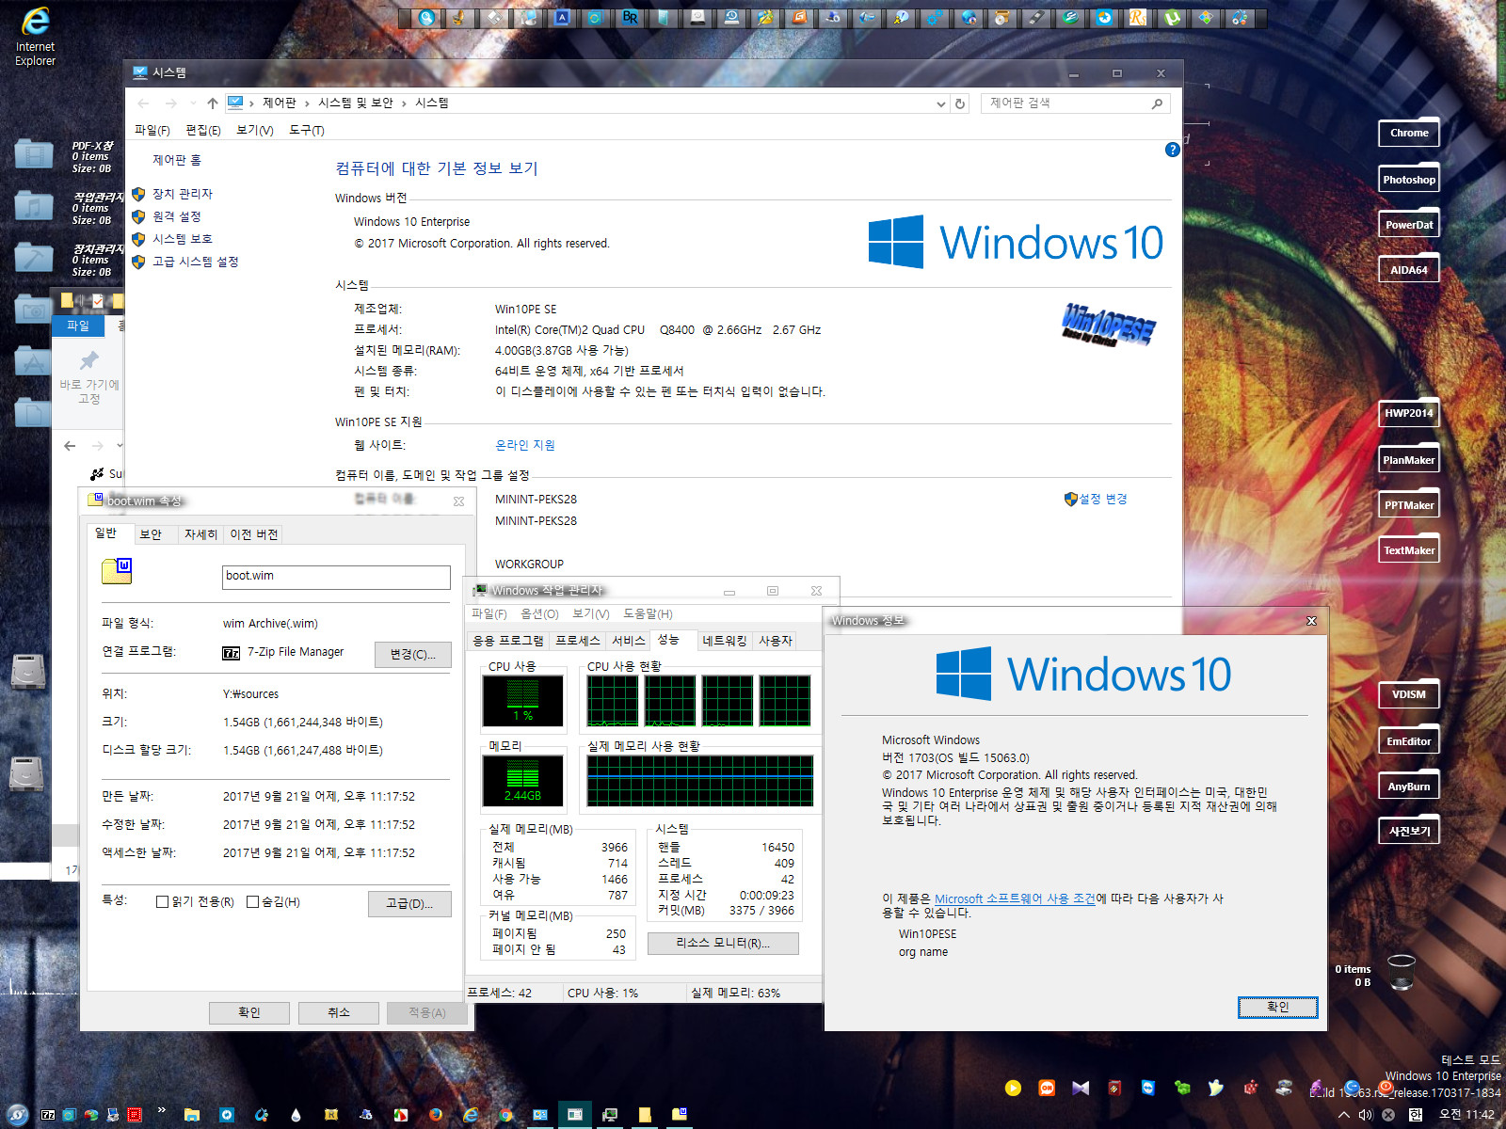
Task: Click the volume speaker tray icon
Action: pyautogui.click(x=1365, y=1115)
